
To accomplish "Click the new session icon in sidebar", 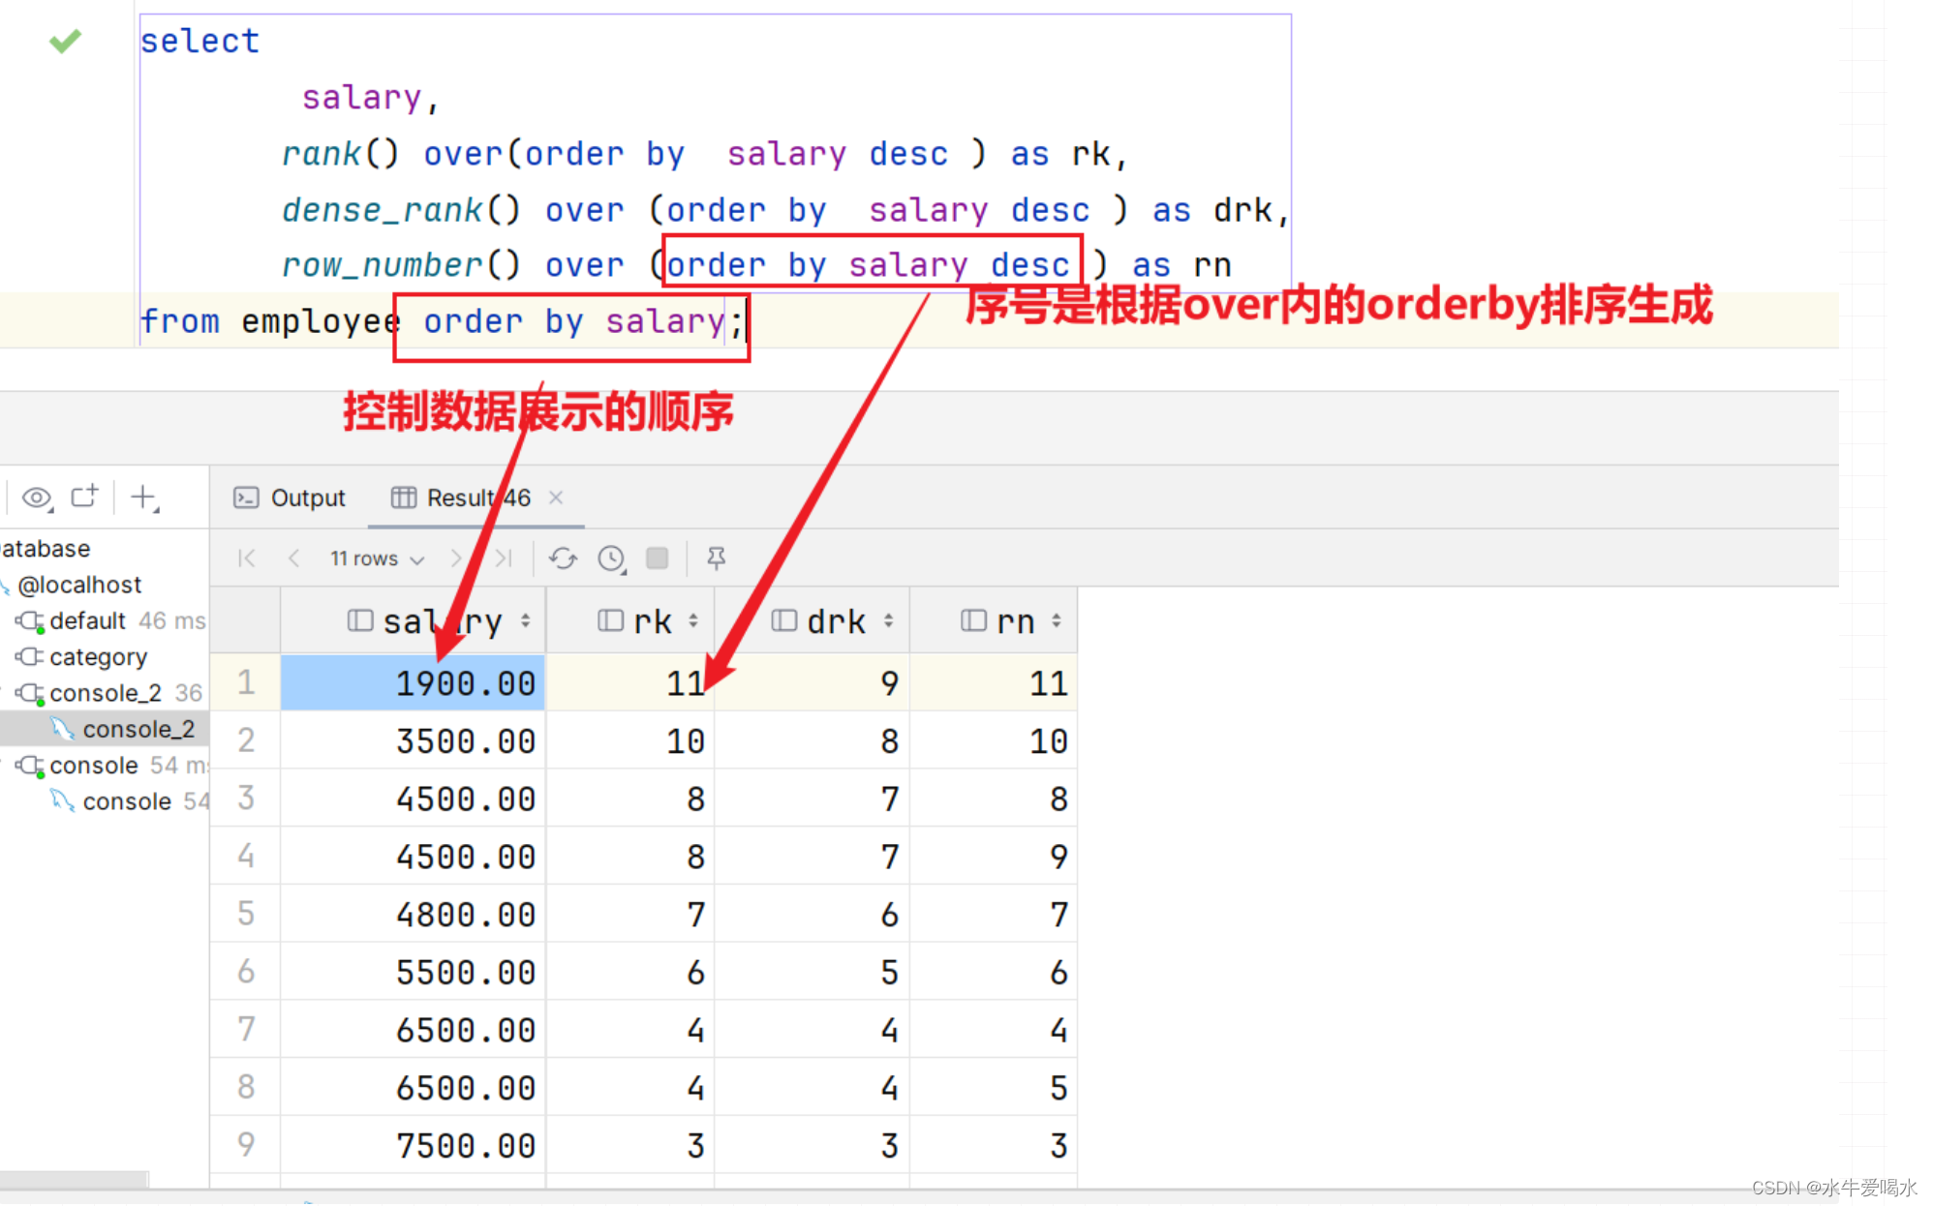I will (x=85, y=497).
